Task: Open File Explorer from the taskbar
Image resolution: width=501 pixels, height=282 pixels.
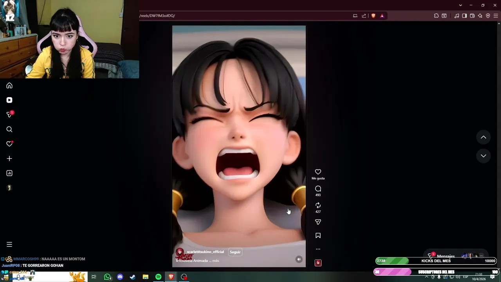Action: (x=145, y=277)
